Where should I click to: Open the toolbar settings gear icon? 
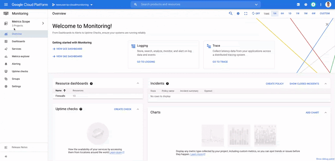238,13
